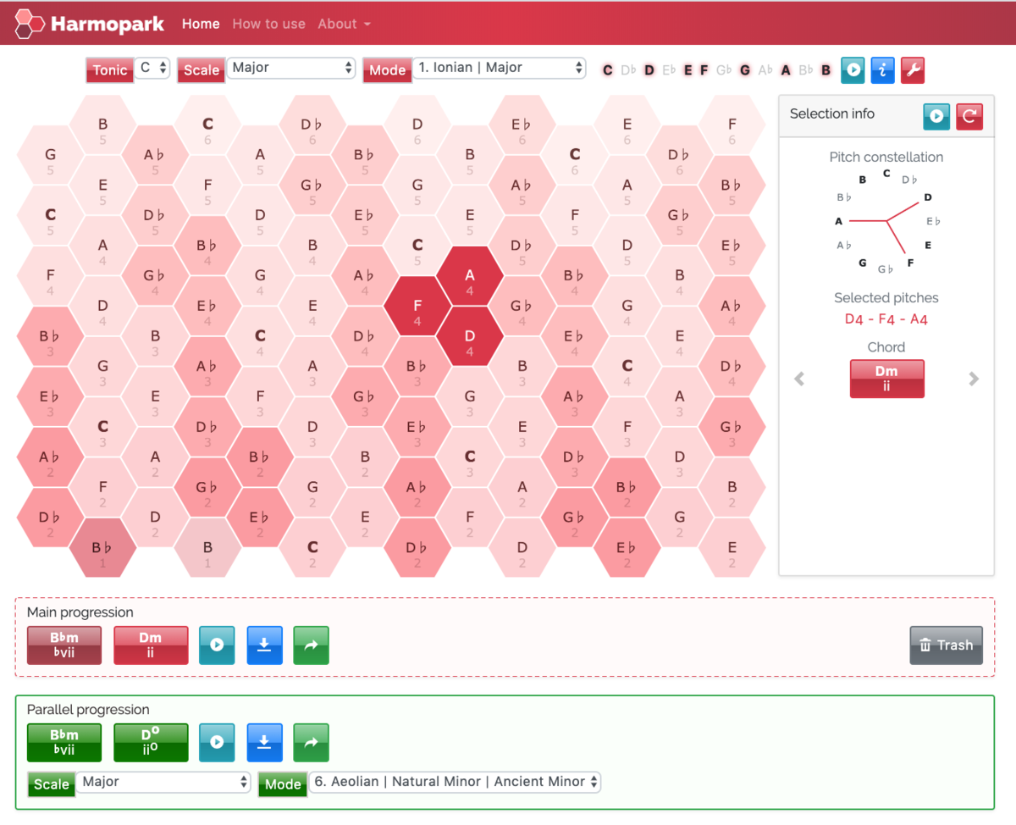Click the Trash button
Viewport: 1016px width, 825px height.
click(947, 645)
